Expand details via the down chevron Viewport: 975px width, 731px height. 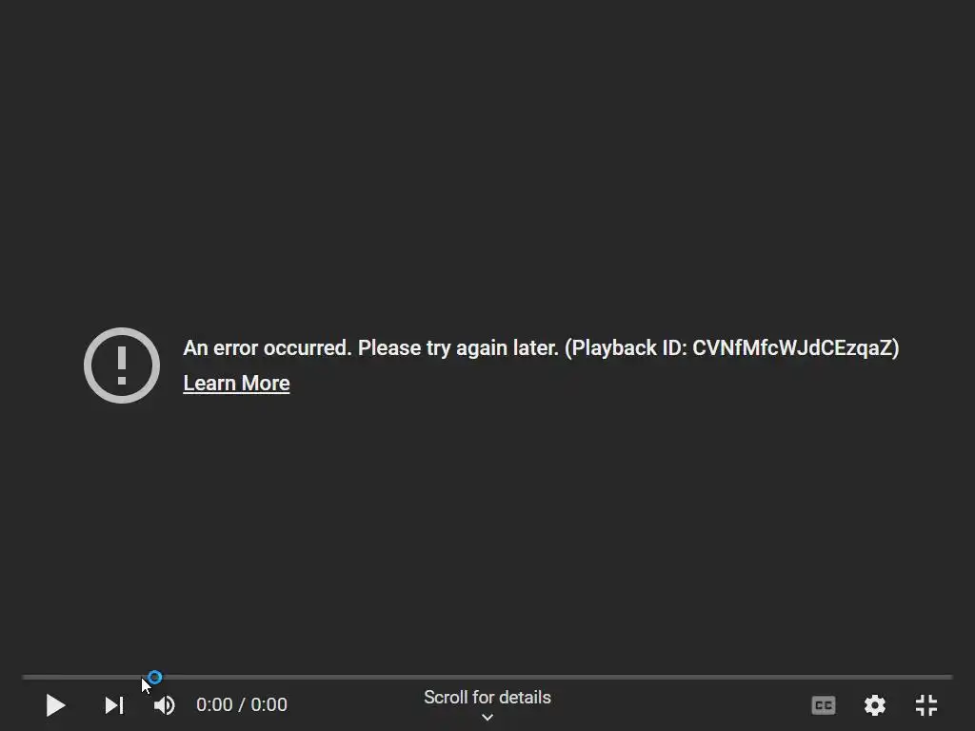pyautogui.click(x=487, y=718)
